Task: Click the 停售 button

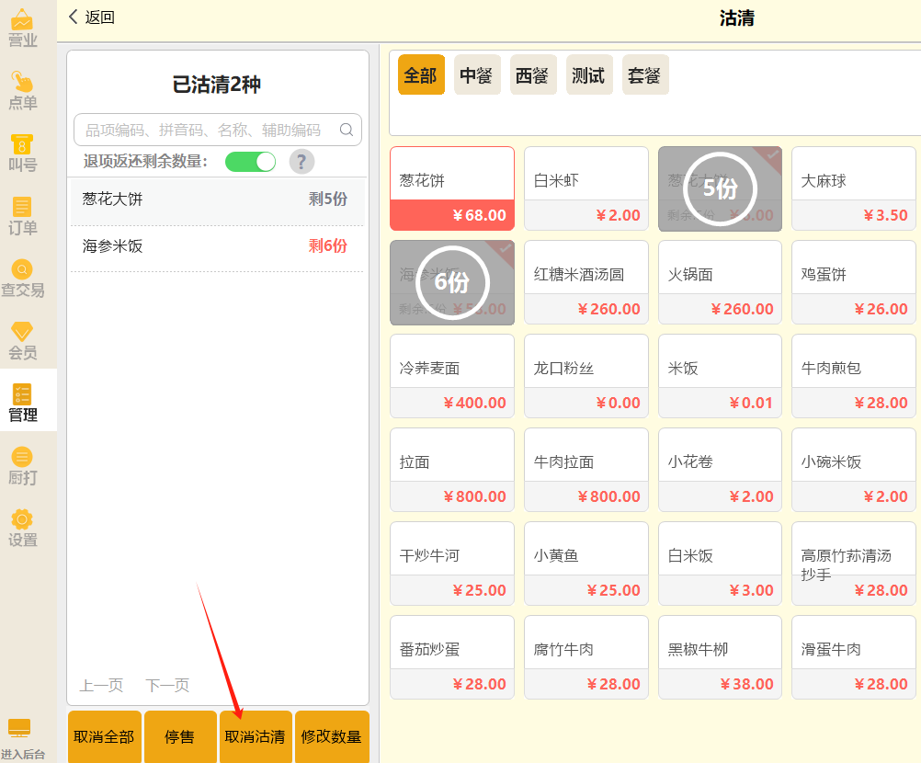Action: (180, 736)
